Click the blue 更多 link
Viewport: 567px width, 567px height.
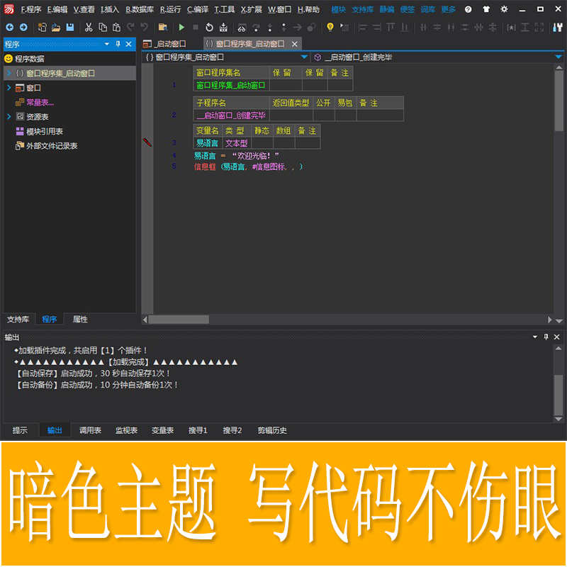point(449,9)
